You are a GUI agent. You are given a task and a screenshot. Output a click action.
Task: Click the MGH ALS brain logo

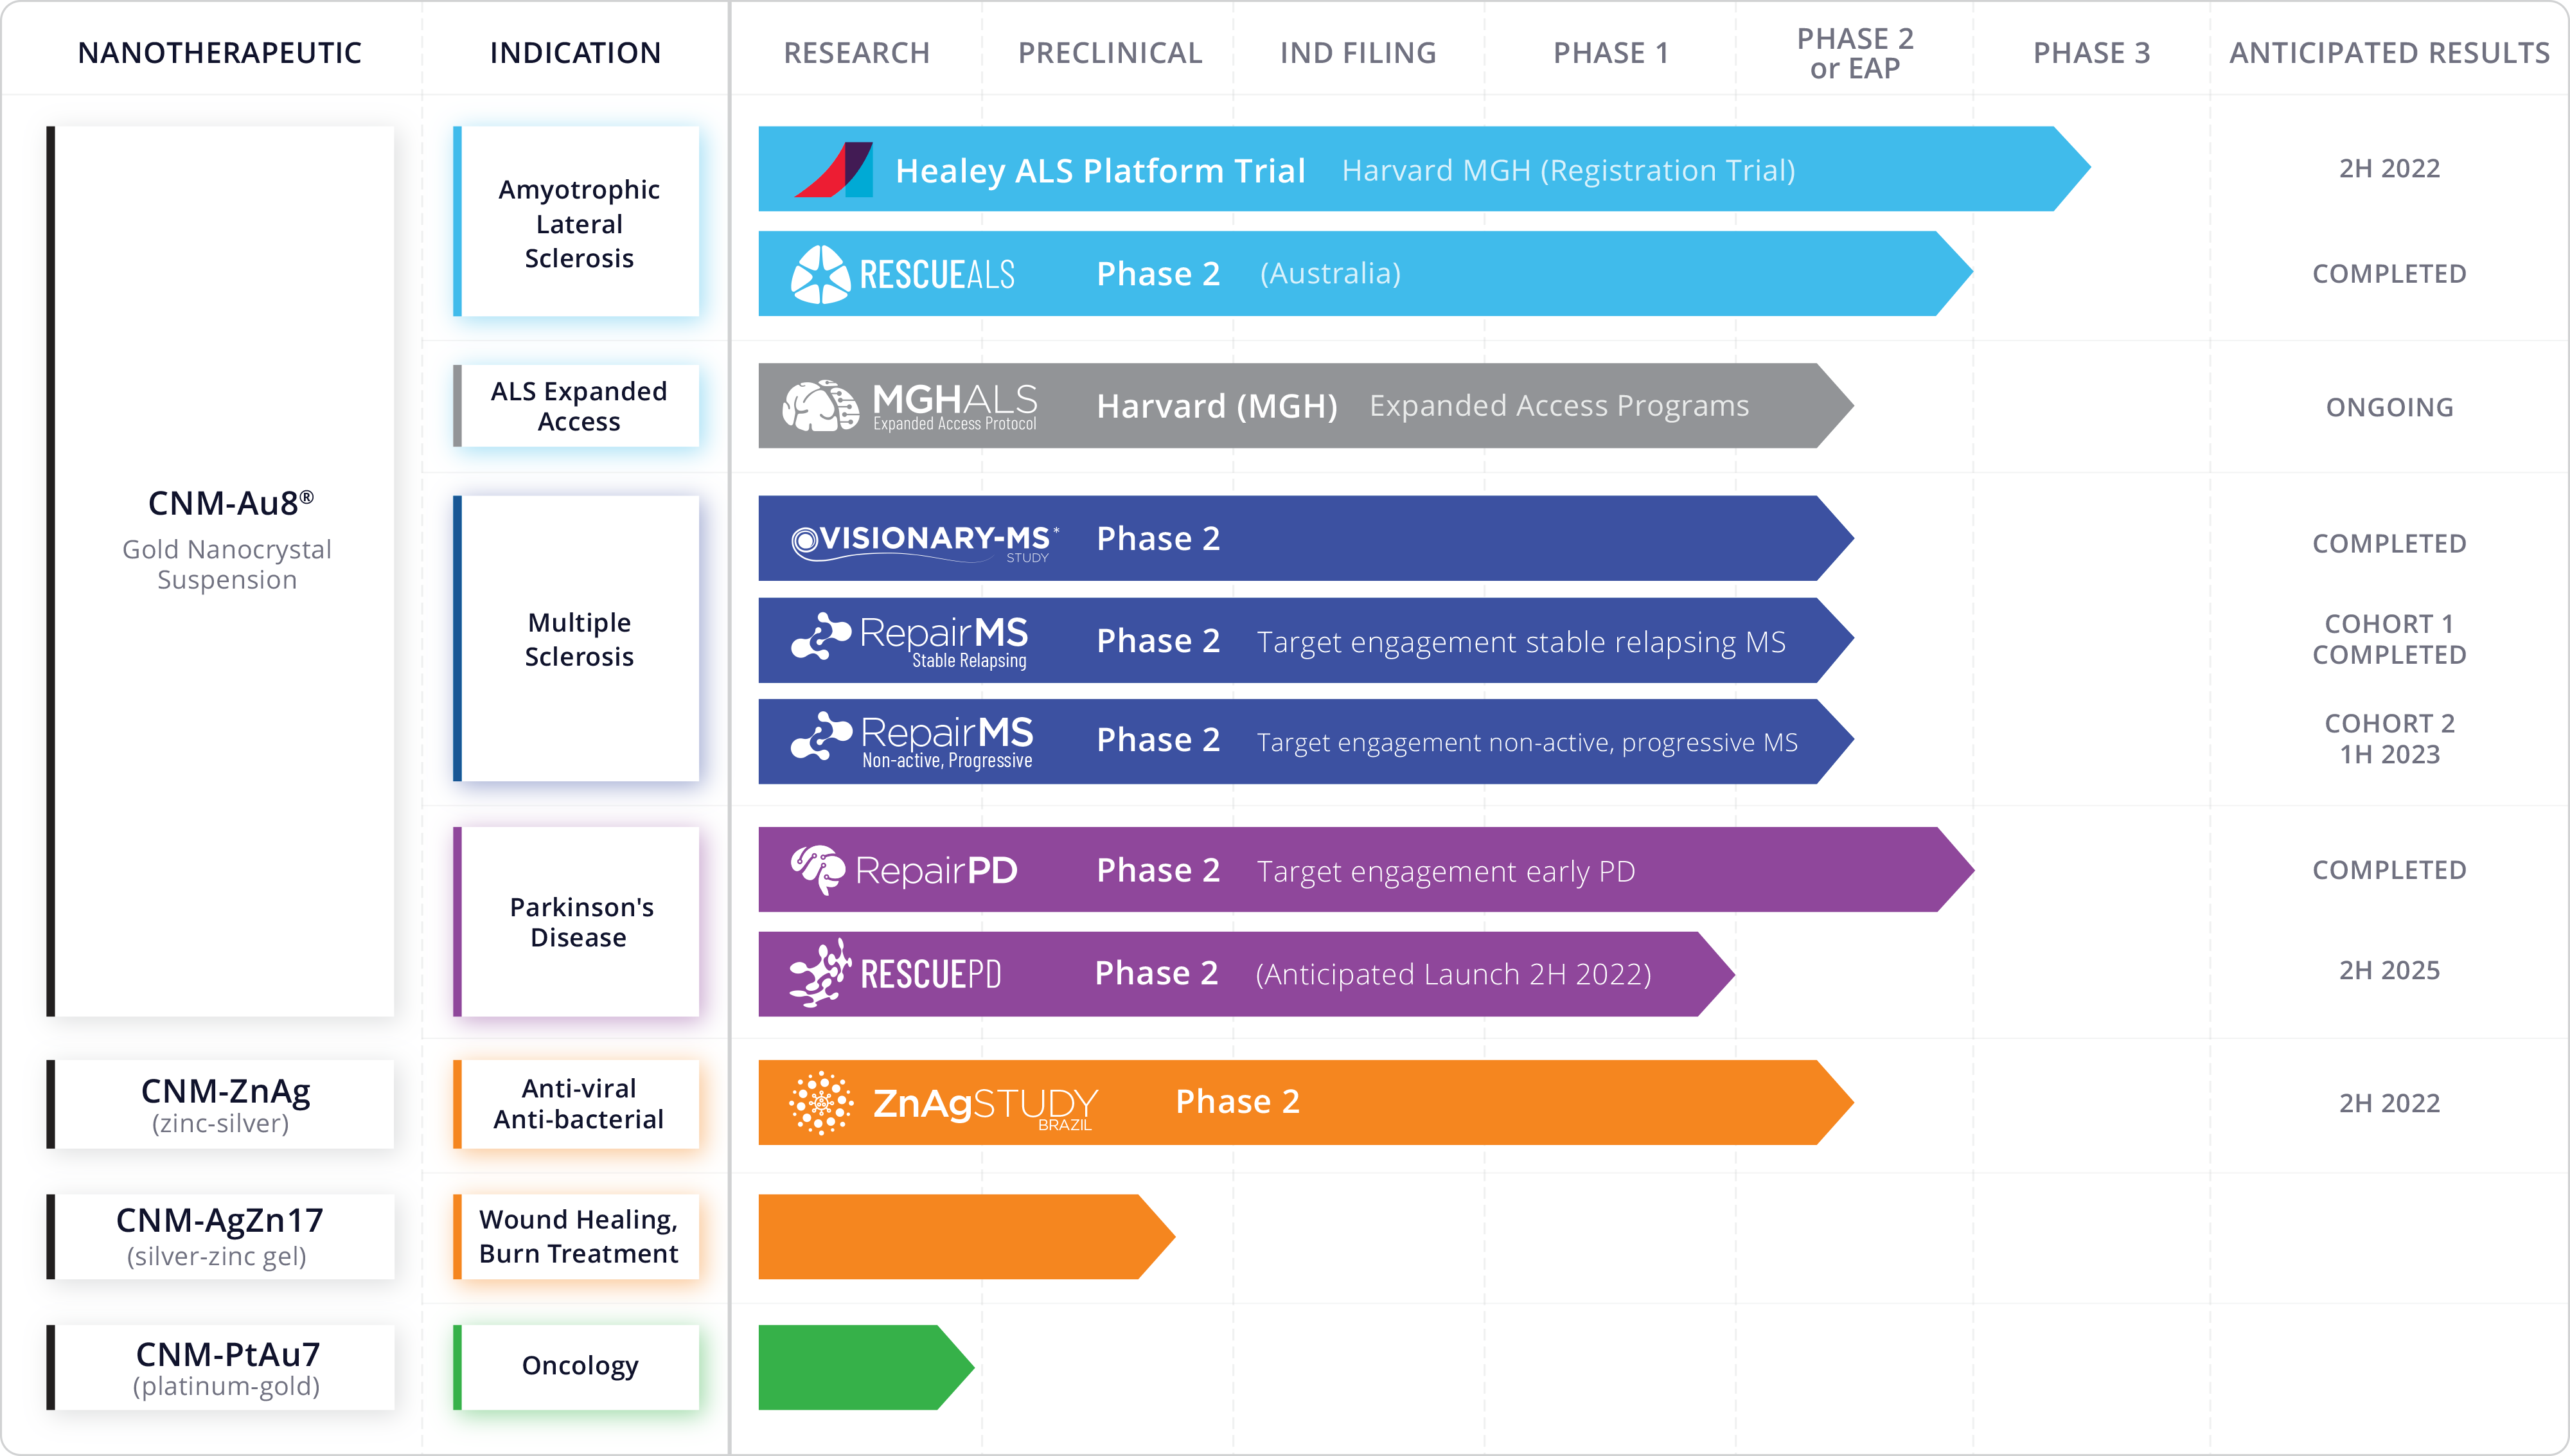(x=820, y=405)
